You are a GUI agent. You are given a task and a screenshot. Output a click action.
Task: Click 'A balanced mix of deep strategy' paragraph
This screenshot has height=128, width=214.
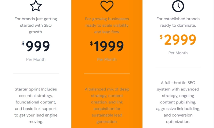[107, 105]
